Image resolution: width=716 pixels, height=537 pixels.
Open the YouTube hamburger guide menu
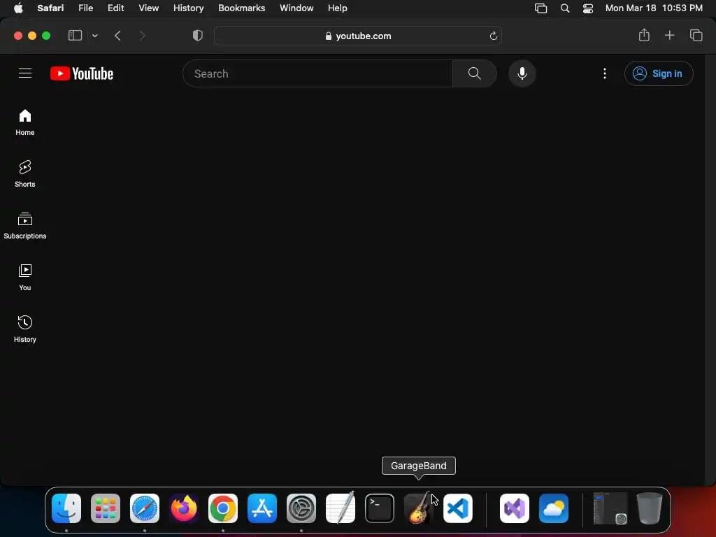[25, 73]
